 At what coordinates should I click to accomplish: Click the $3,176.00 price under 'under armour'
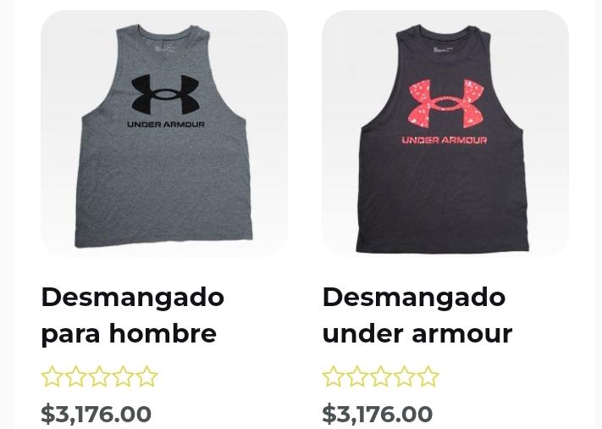click(378, 414)
